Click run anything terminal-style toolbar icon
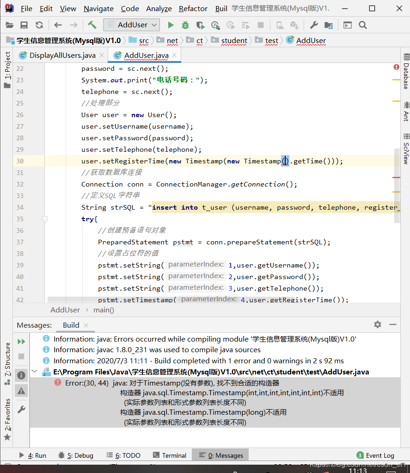 click(x=347, y=25)
